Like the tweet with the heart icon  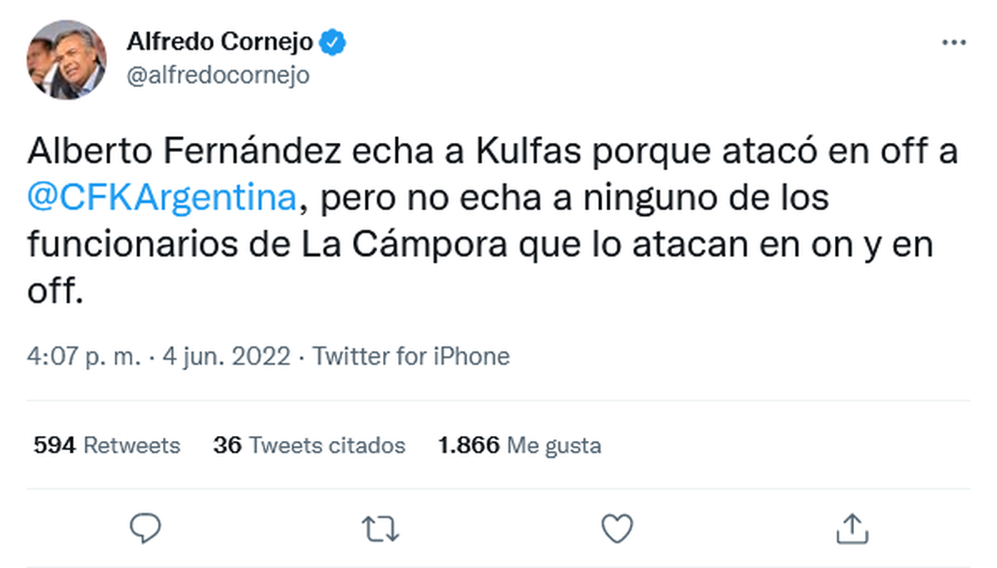tap(616, 527)
